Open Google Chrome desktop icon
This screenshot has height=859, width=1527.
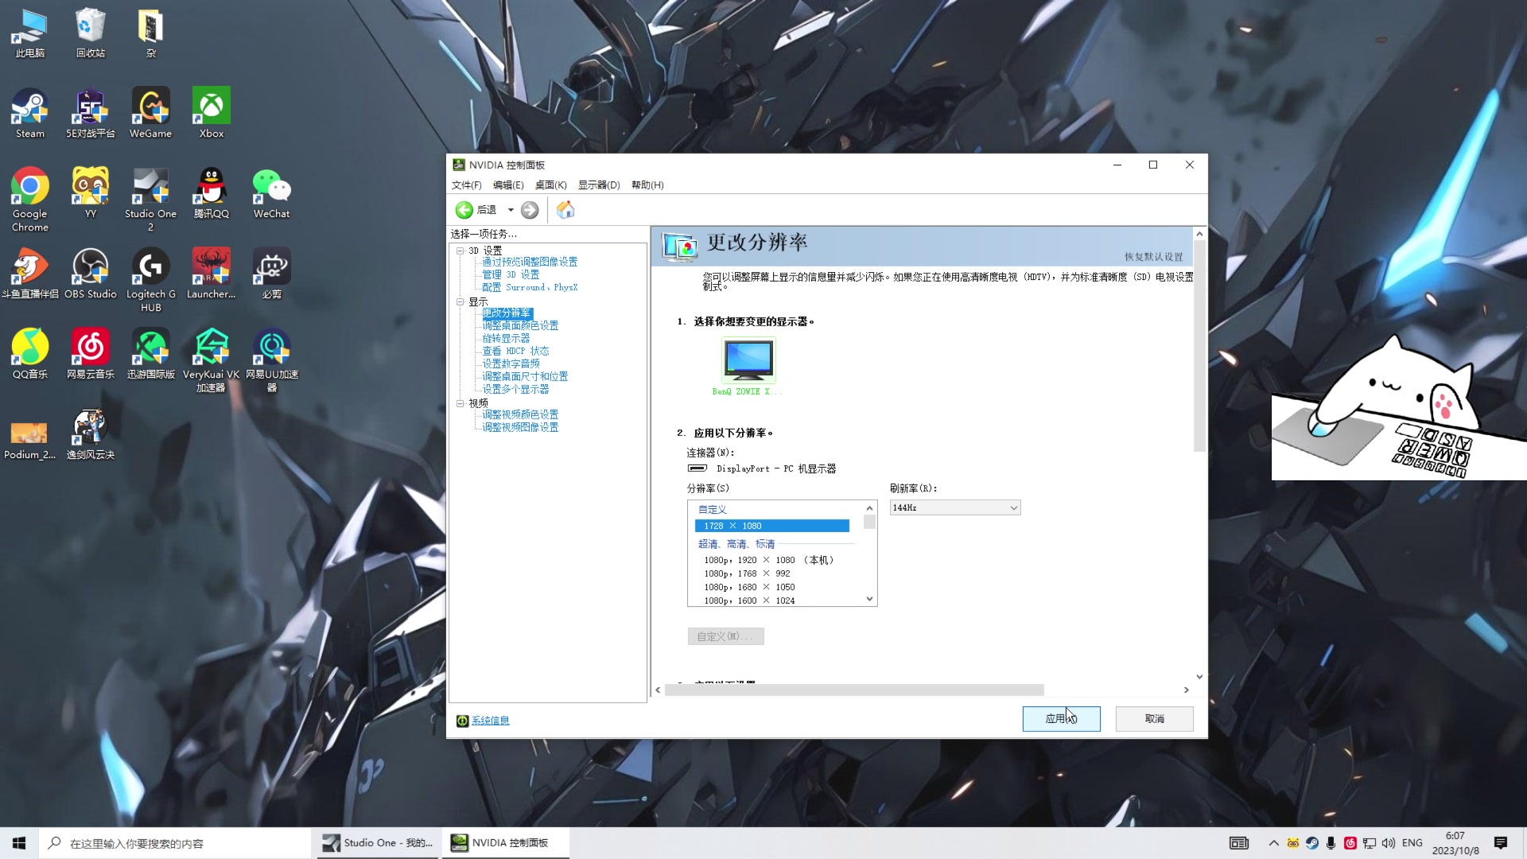click(x=30, y=200)
